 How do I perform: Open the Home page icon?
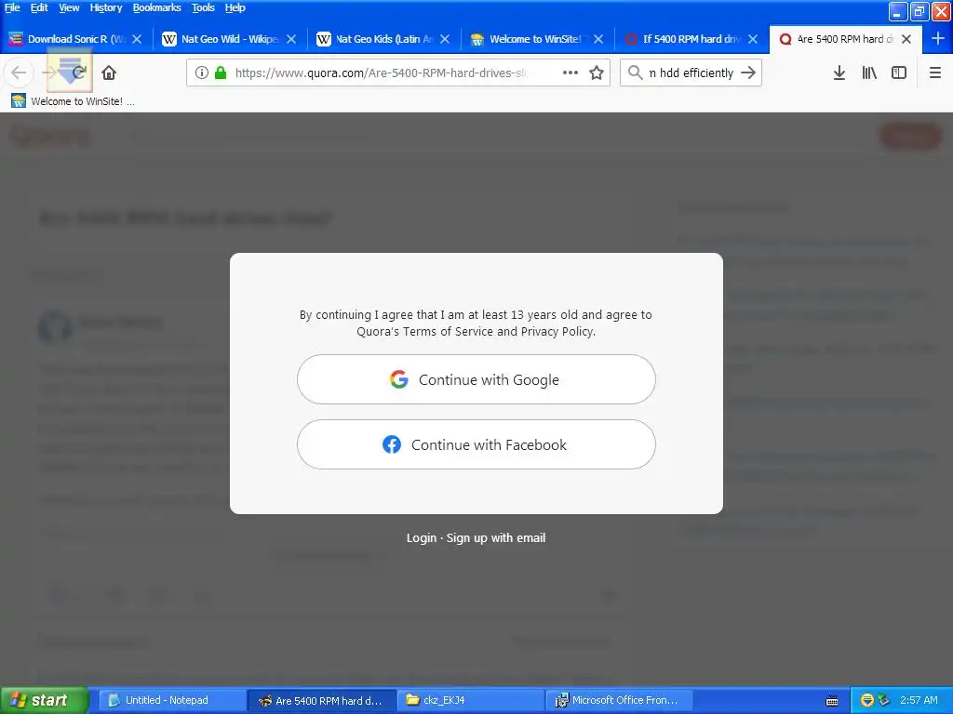(x=109, y=73)
